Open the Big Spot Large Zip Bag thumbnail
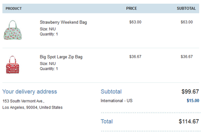Viewport: 206px width, 135px height. 12,65
